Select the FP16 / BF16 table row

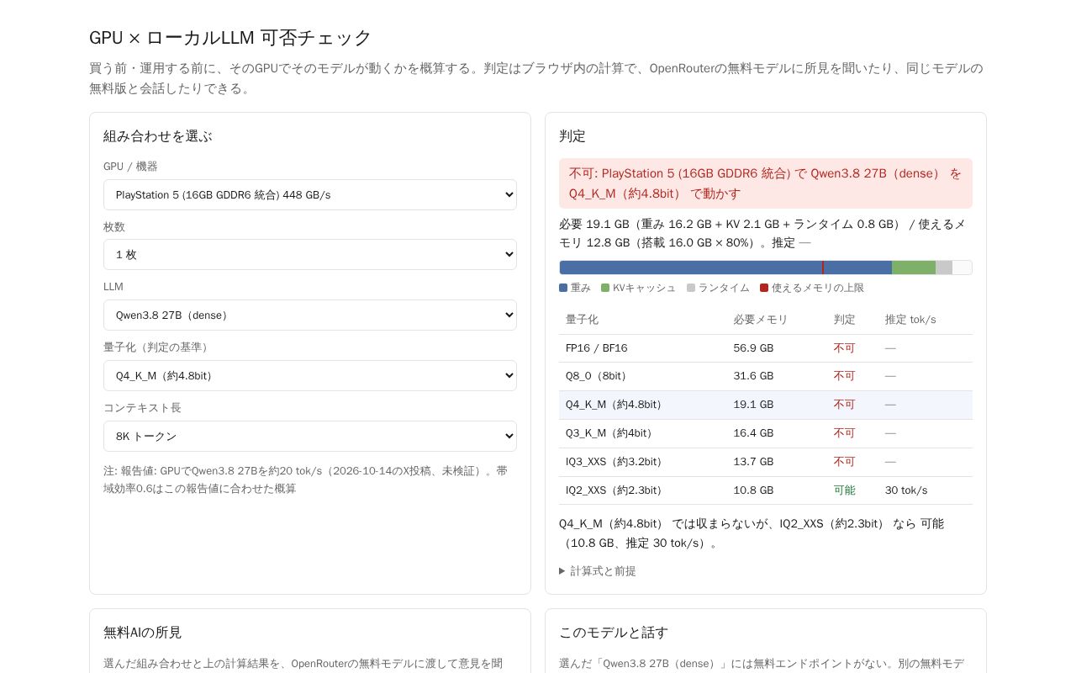pos(766,348)
